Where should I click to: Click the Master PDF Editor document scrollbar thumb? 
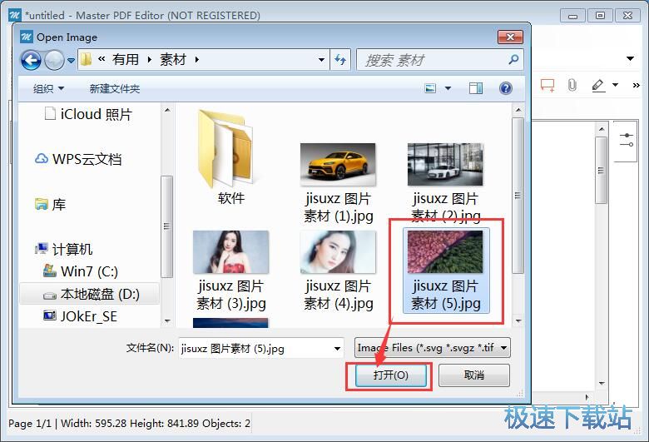(601, 171)
